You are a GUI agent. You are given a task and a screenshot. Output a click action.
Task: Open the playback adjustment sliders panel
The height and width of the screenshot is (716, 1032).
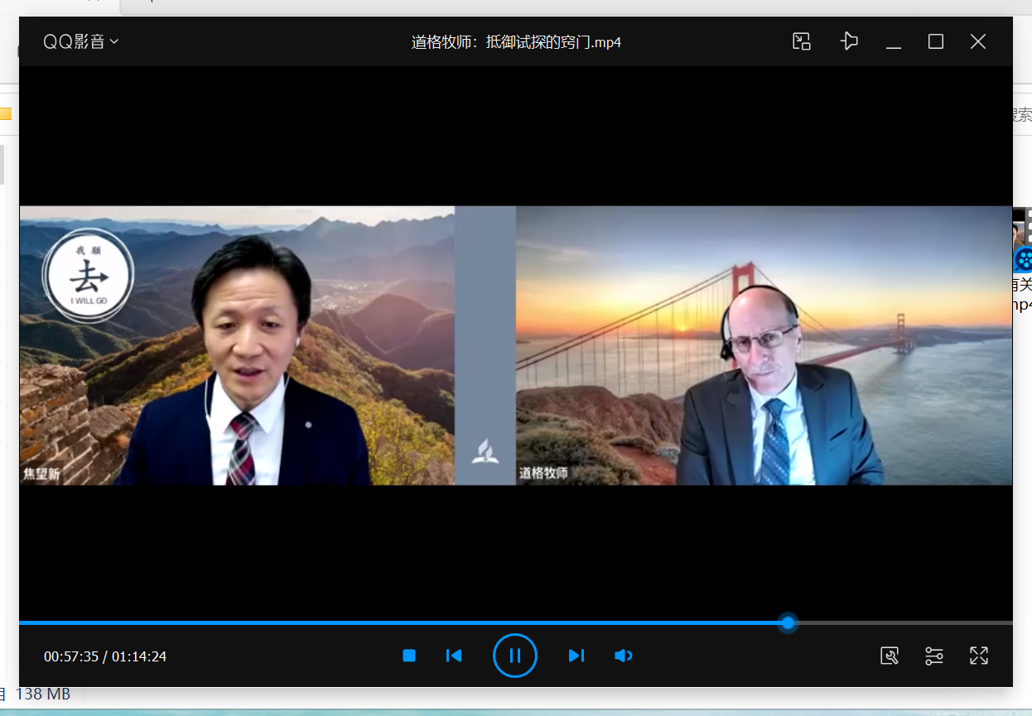pos(934,656)
